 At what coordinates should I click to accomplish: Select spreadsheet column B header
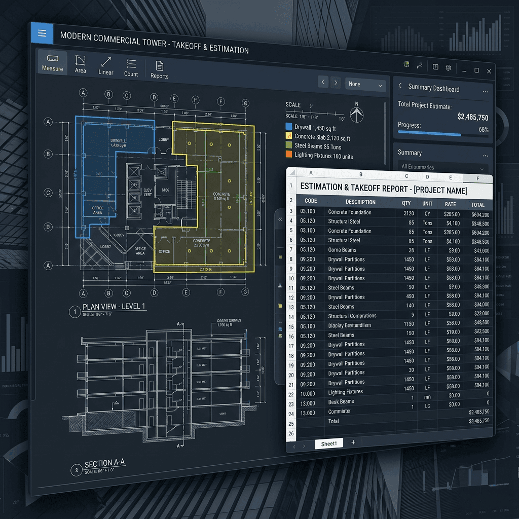pos(360,174)
